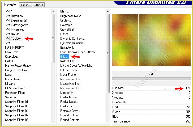Choose the Metal Frame filter
Viewport: 193px width, 127px height.
tap(68, 75)
